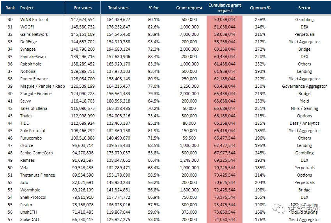Screen dimensions: 331x223
Task: Select the Cumulative grant request header
Action: [x=225, y=8]
